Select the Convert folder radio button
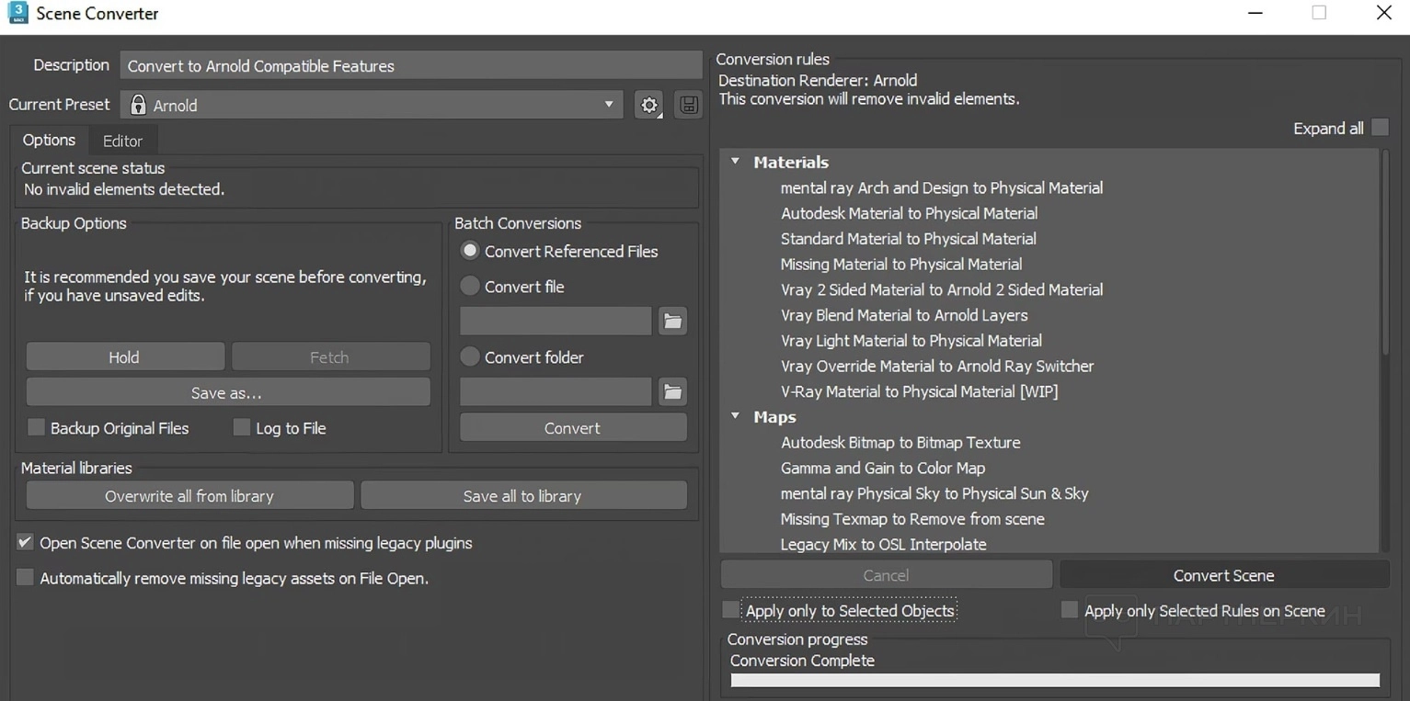The height and width of the screenshot is (701, 1410). pyautogui.click(x=470, y=356)
